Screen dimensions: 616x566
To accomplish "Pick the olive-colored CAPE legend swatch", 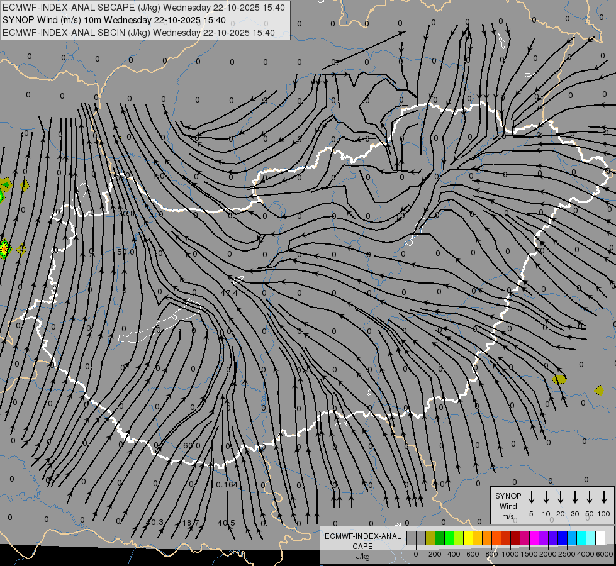I will [x=430, y=538].
